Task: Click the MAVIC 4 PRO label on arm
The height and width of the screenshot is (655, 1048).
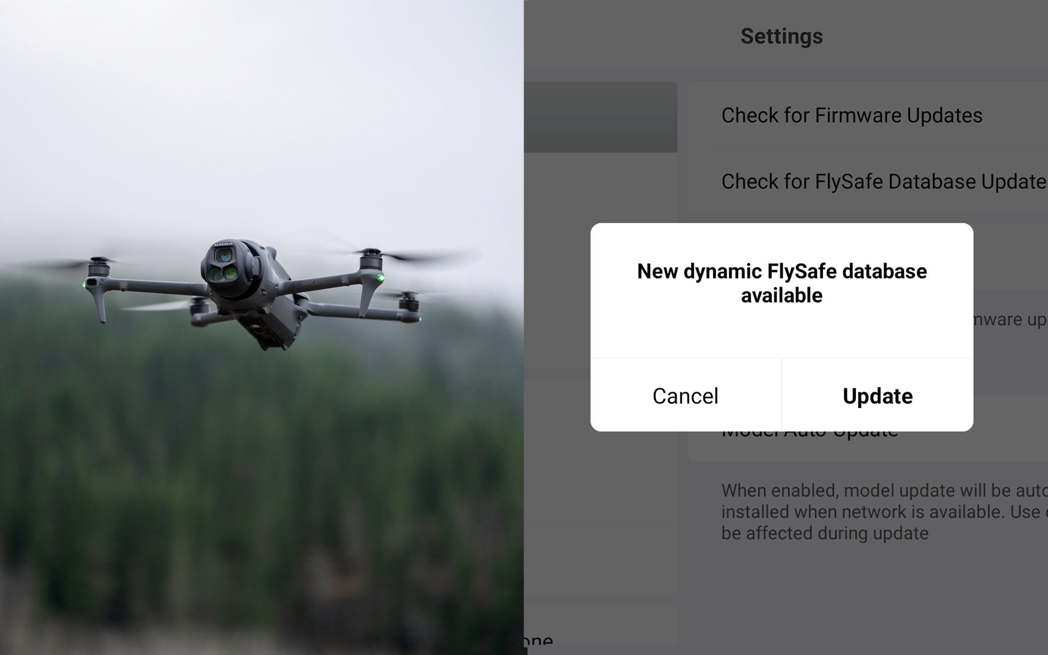Action: pyautogui.click(x=314, y=283)
